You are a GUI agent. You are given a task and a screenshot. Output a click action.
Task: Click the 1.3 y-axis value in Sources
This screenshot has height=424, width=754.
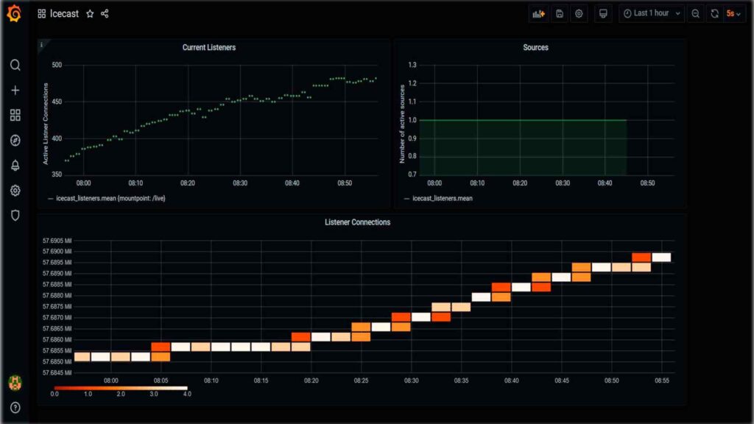pos(412,65)
